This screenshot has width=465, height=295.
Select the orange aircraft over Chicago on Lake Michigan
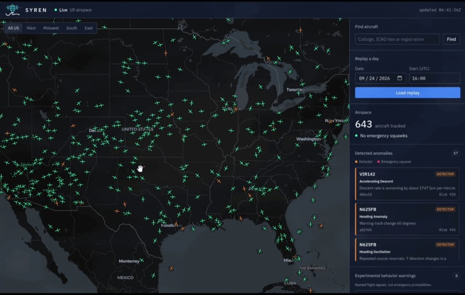(x=236, y=109)
